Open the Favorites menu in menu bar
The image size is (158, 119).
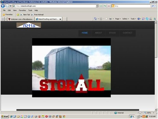(x=22, y=10)
